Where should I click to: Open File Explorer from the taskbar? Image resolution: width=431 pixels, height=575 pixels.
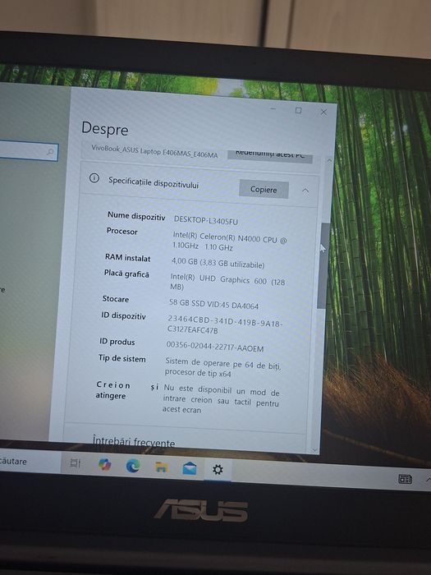pos(161,467)
